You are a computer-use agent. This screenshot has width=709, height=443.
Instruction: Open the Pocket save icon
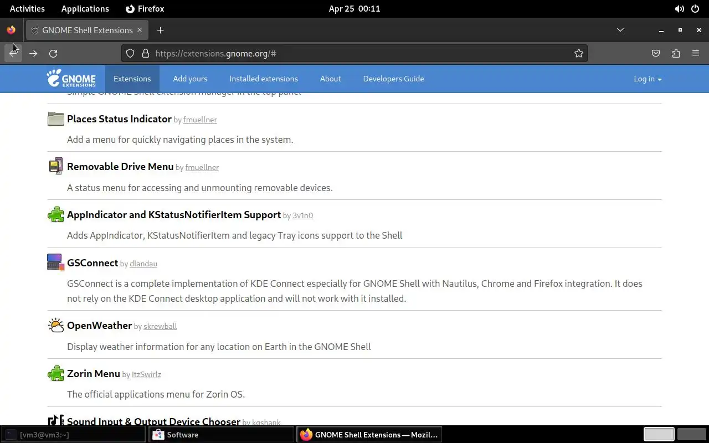point(656,53)
